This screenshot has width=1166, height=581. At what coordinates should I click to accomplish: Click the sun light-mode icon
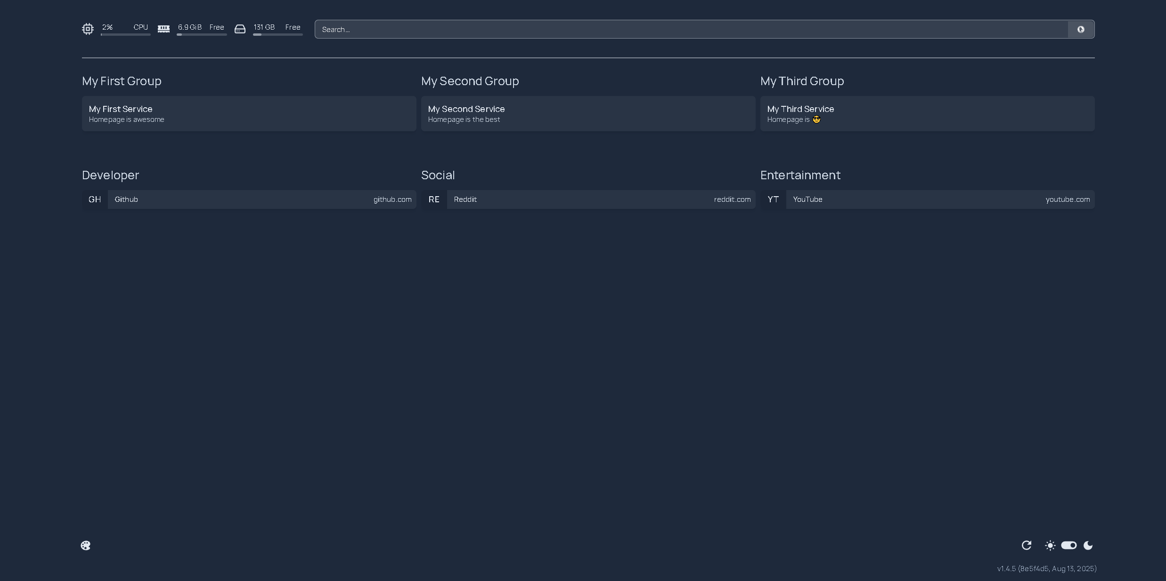[x=1050, y=545]
